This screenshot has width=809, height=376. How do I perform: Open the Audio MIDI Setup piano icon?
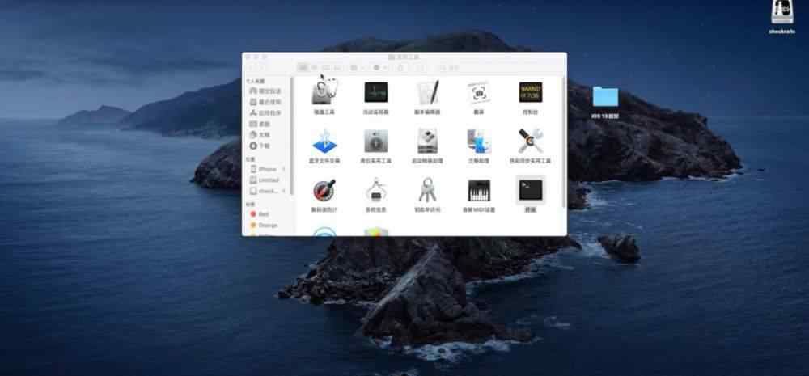click(479, 191)
